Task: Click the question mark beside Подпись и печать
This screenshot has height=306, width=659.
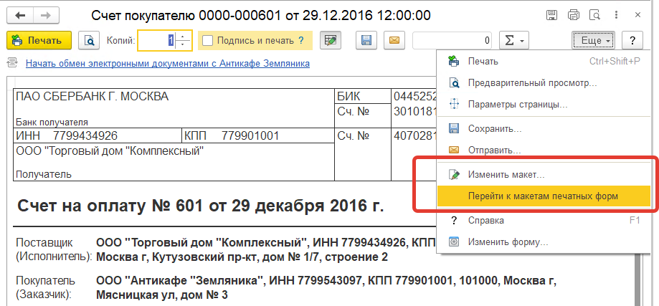Action: pos(301,41)
